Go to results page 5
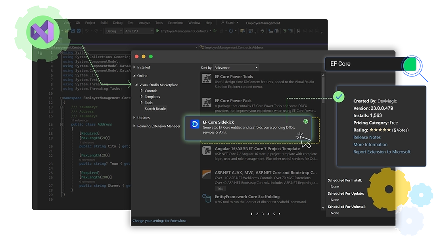The image size is (439, 247). pos(274,214)
